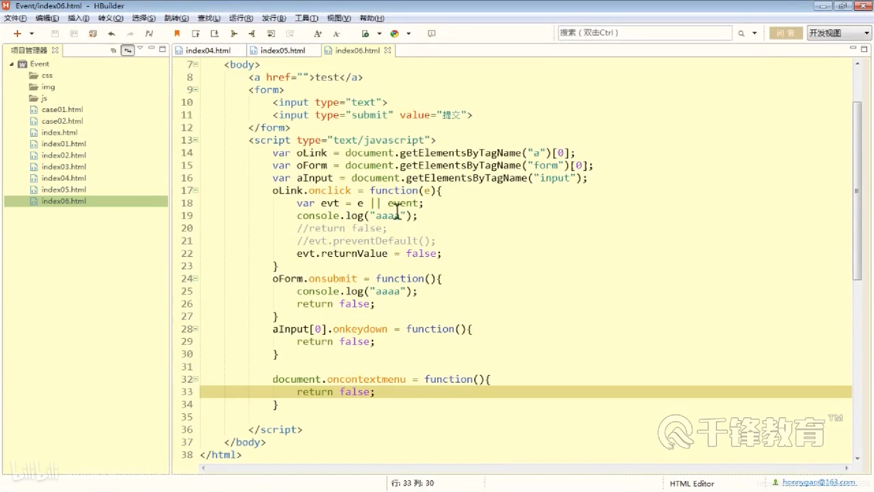Open the 视图(V) menu

click(339, 18)
